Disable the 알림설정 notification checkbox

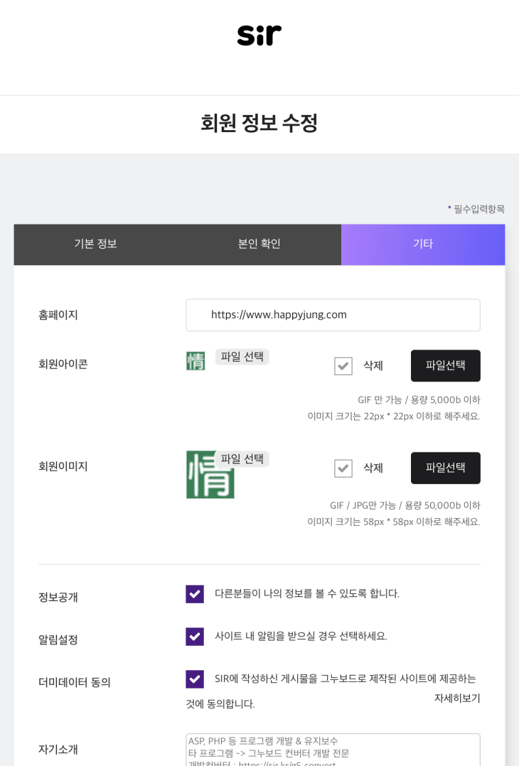195,637
